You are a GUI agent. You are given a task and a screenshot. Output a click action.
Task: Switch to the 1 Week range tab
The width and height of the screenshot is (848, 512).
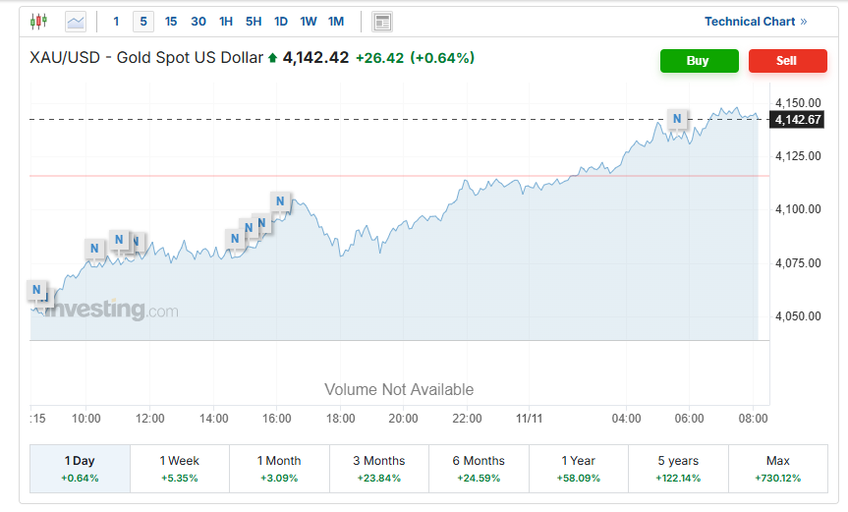coord(179,468)
